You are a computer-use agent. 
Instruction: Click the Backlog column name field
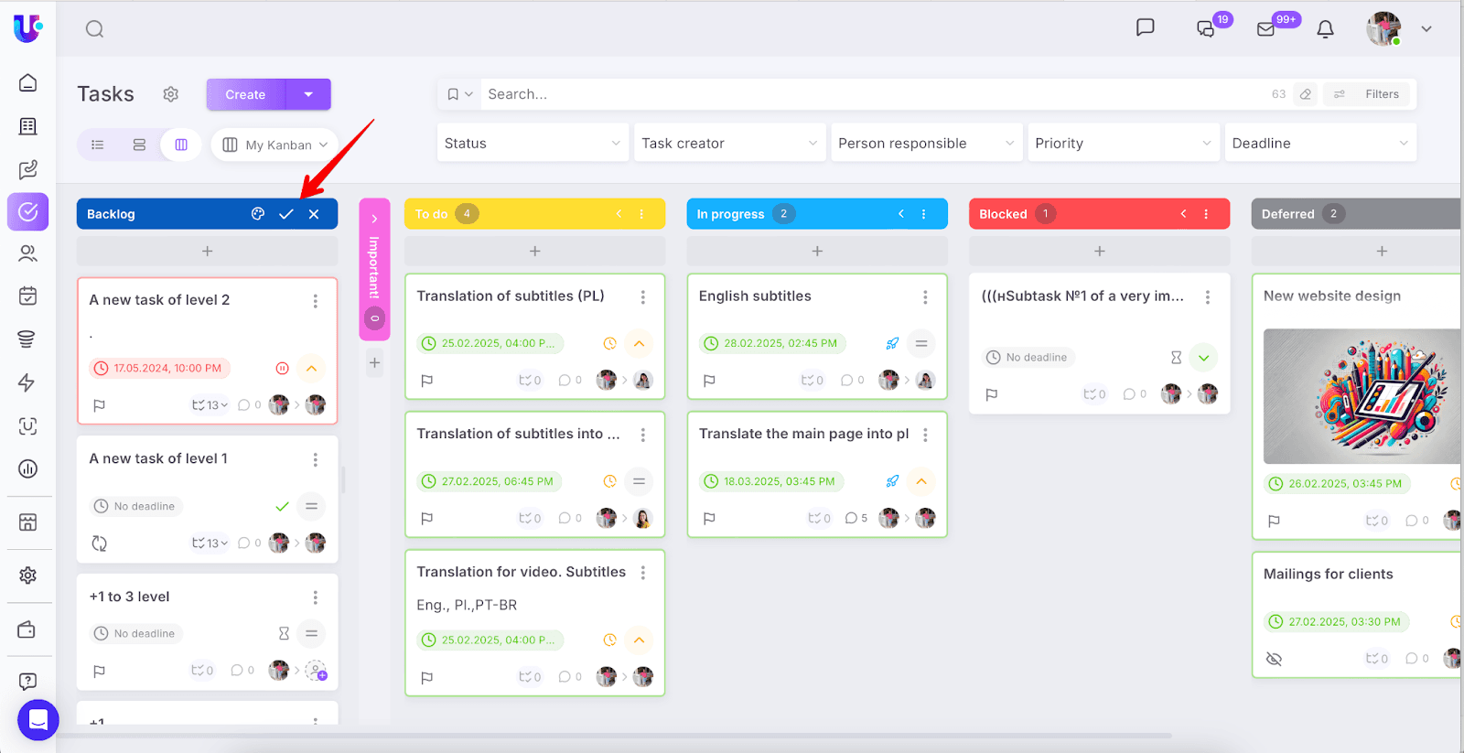(x=163, y=214)
